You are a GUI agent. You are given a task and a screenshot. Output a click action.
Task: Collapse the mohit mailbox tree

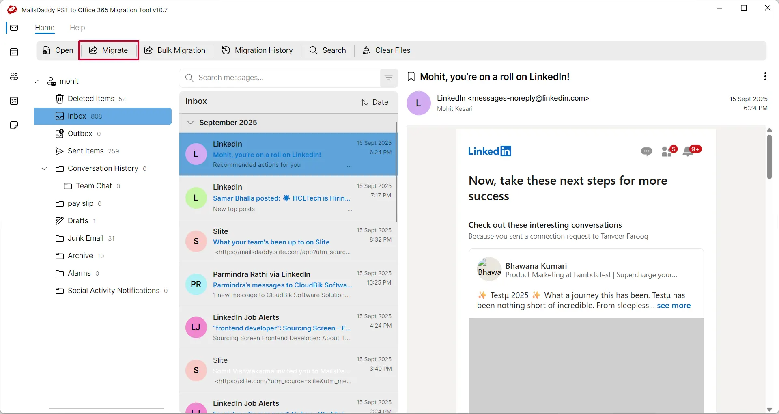pos(36,82)
